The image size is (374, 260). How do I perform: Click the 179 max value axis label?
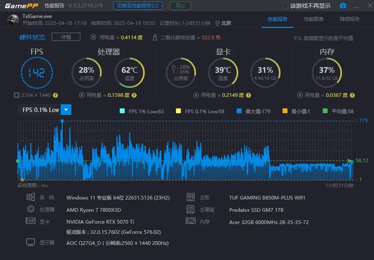(364, 121)
